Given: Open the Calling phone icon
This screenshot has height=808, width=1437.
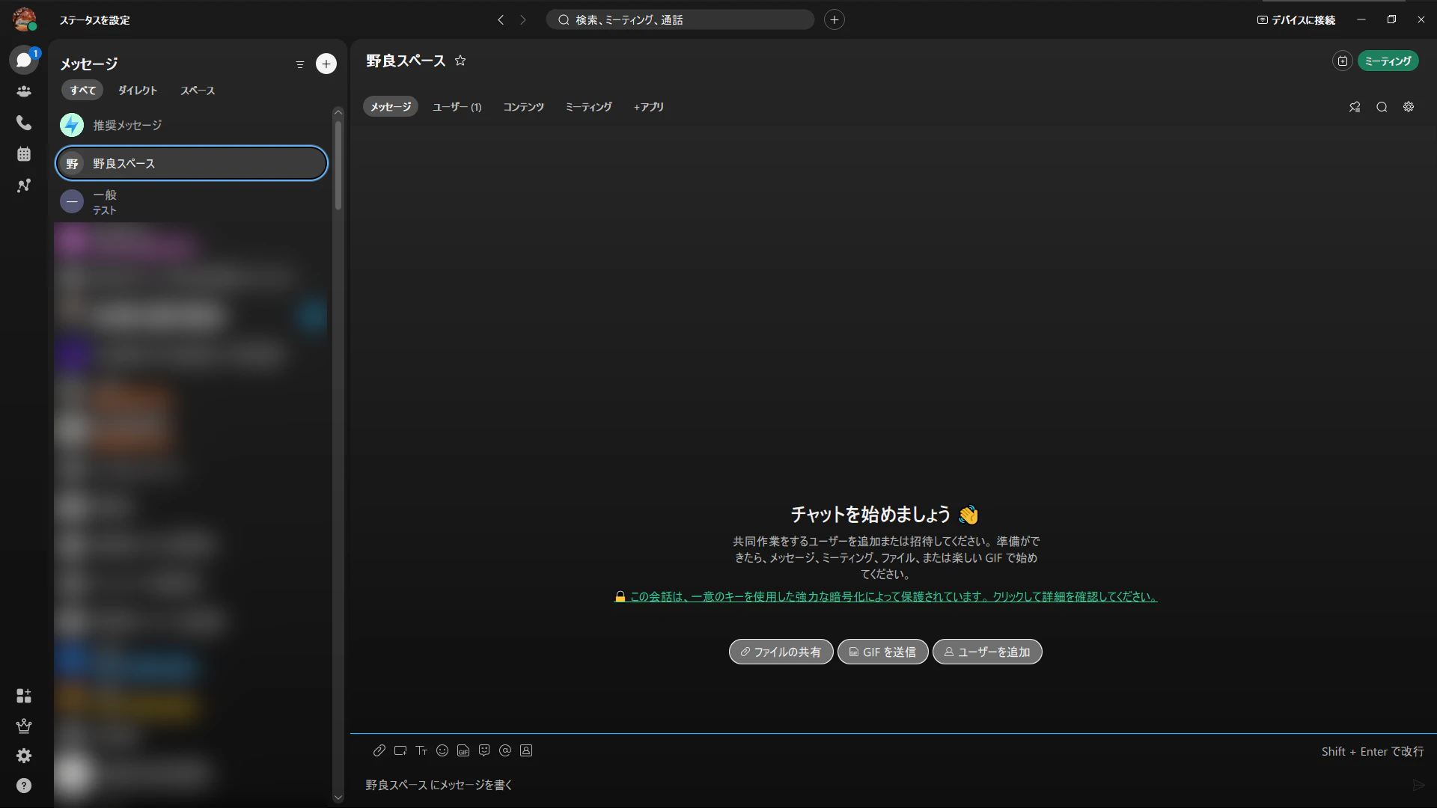Looking at the screenshot, I should [24, 123].
